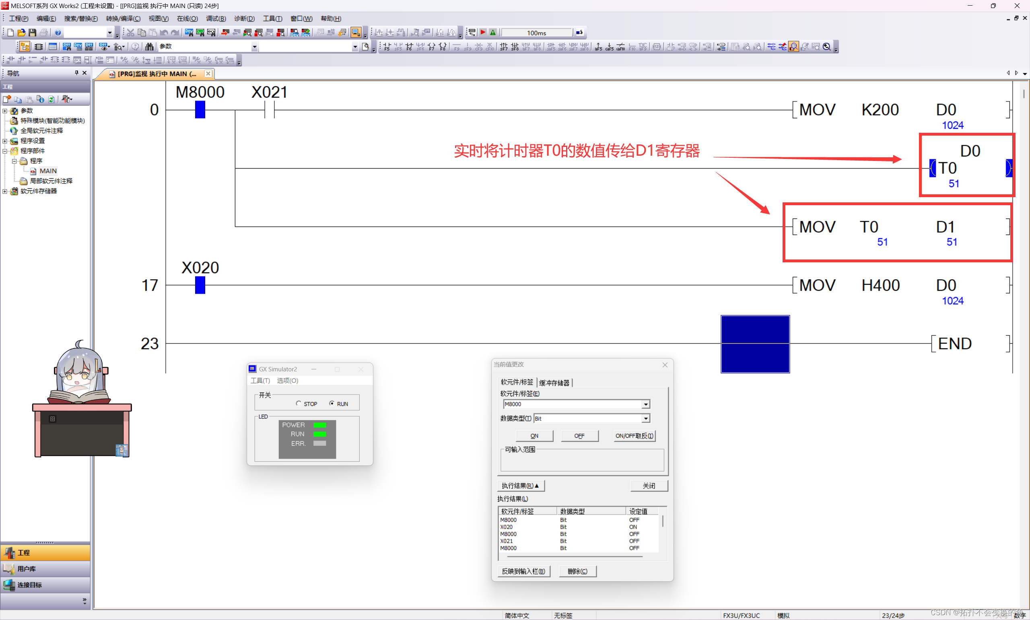
Task: Click the 反映到输入栏 button
Action: click(523, 571)
